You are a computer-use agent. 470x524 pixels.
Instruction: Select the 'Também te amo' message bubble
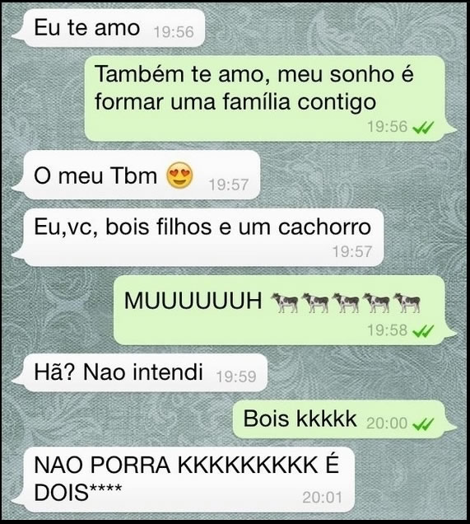tap(270, 98)
